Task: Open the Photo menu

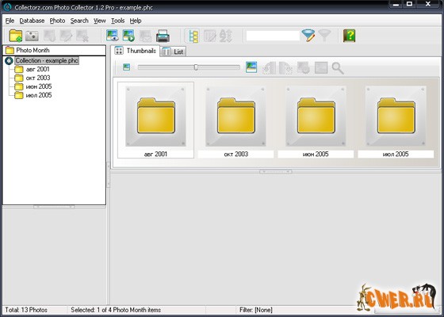Action: coord(57,21)
